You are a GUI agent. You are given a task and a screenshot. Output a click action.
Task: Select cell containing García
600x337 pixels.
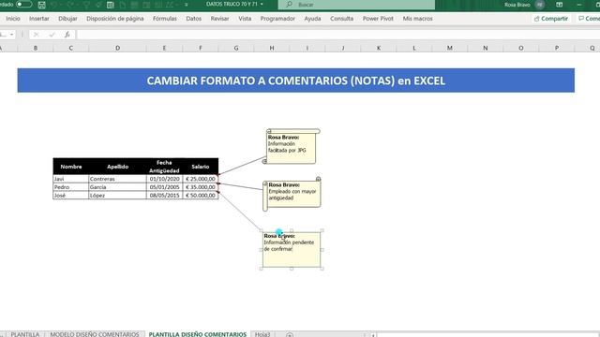[x=117, y=187]
